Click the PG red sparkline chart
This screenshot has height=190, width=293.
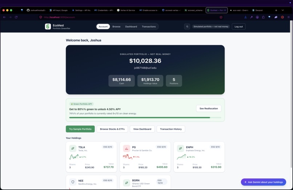coord(128,157)
